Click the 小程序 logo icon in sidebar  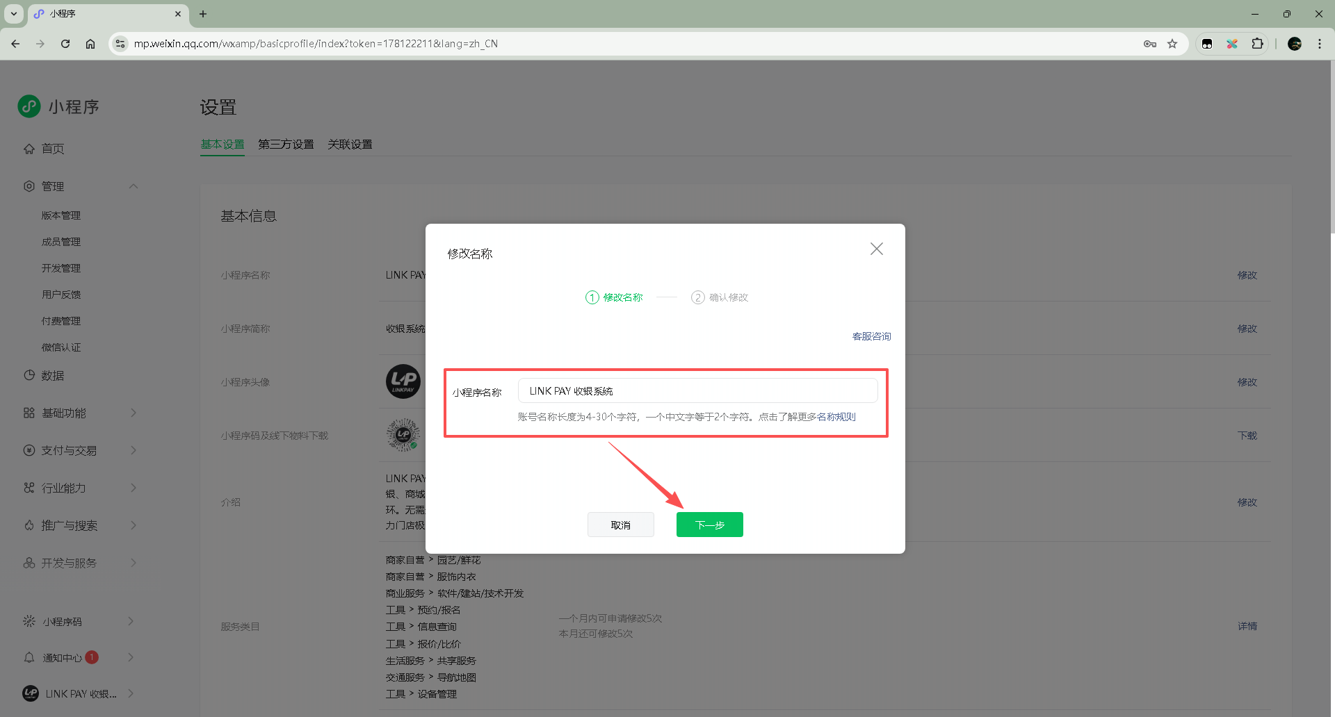tap(29, 106)
